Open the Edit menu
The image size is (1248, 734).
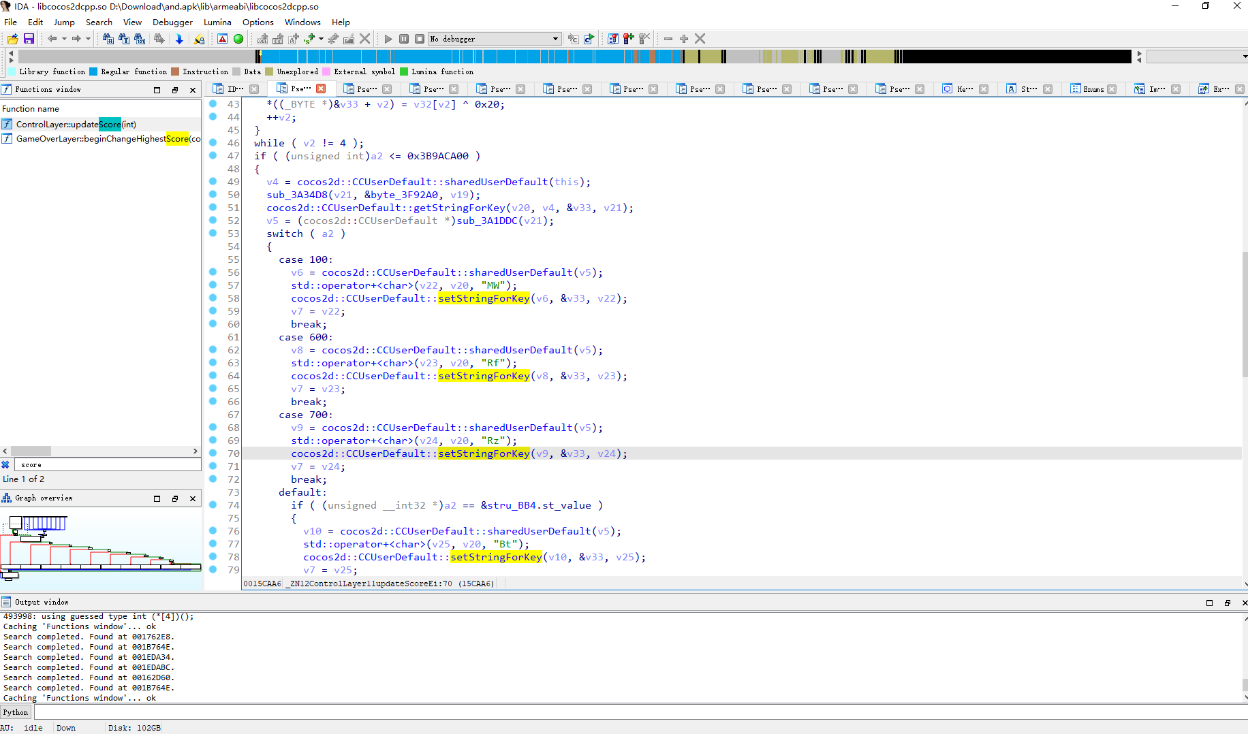pos(35,22)
